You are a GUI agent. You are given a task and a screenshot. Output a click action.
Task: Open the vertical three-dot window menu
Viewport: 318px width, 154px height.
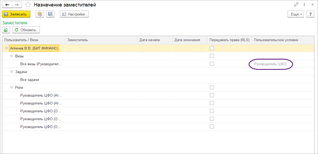(x=304, y=5)
